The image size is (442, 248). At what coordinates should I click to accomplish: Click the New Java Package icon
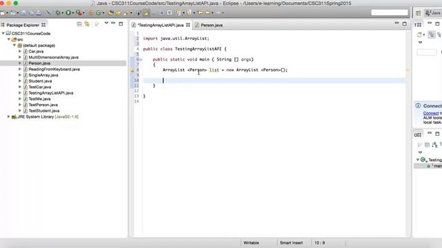point(90,13)
